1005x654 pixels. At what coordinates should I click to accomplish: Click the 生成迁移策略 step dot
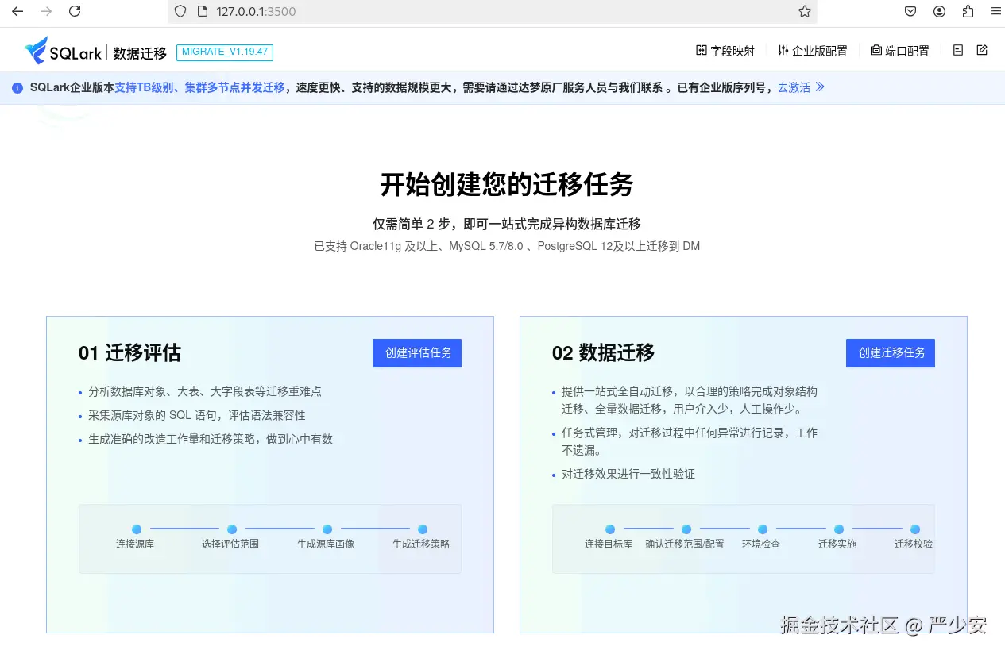423,529
